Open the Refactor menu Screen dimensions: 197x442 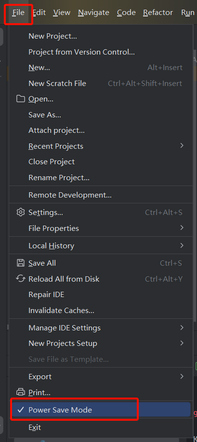(x=158, y=13)
